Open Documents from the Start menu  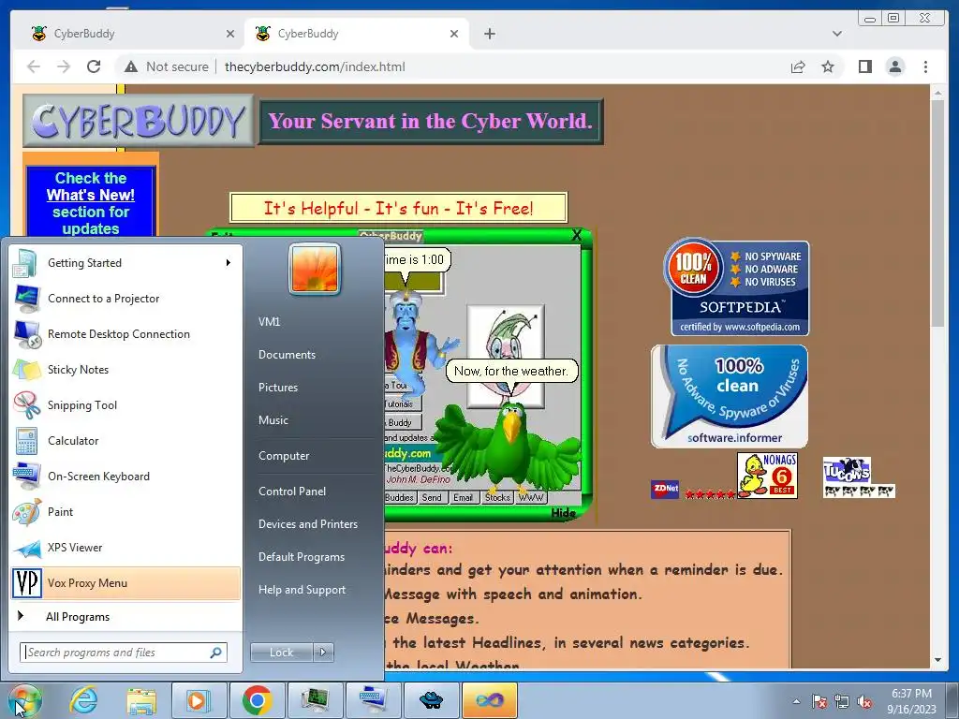point(287,355)
